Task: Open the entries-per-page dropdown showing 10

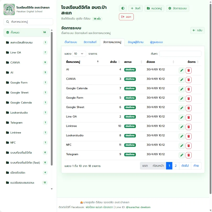Action: coord(79,54)
